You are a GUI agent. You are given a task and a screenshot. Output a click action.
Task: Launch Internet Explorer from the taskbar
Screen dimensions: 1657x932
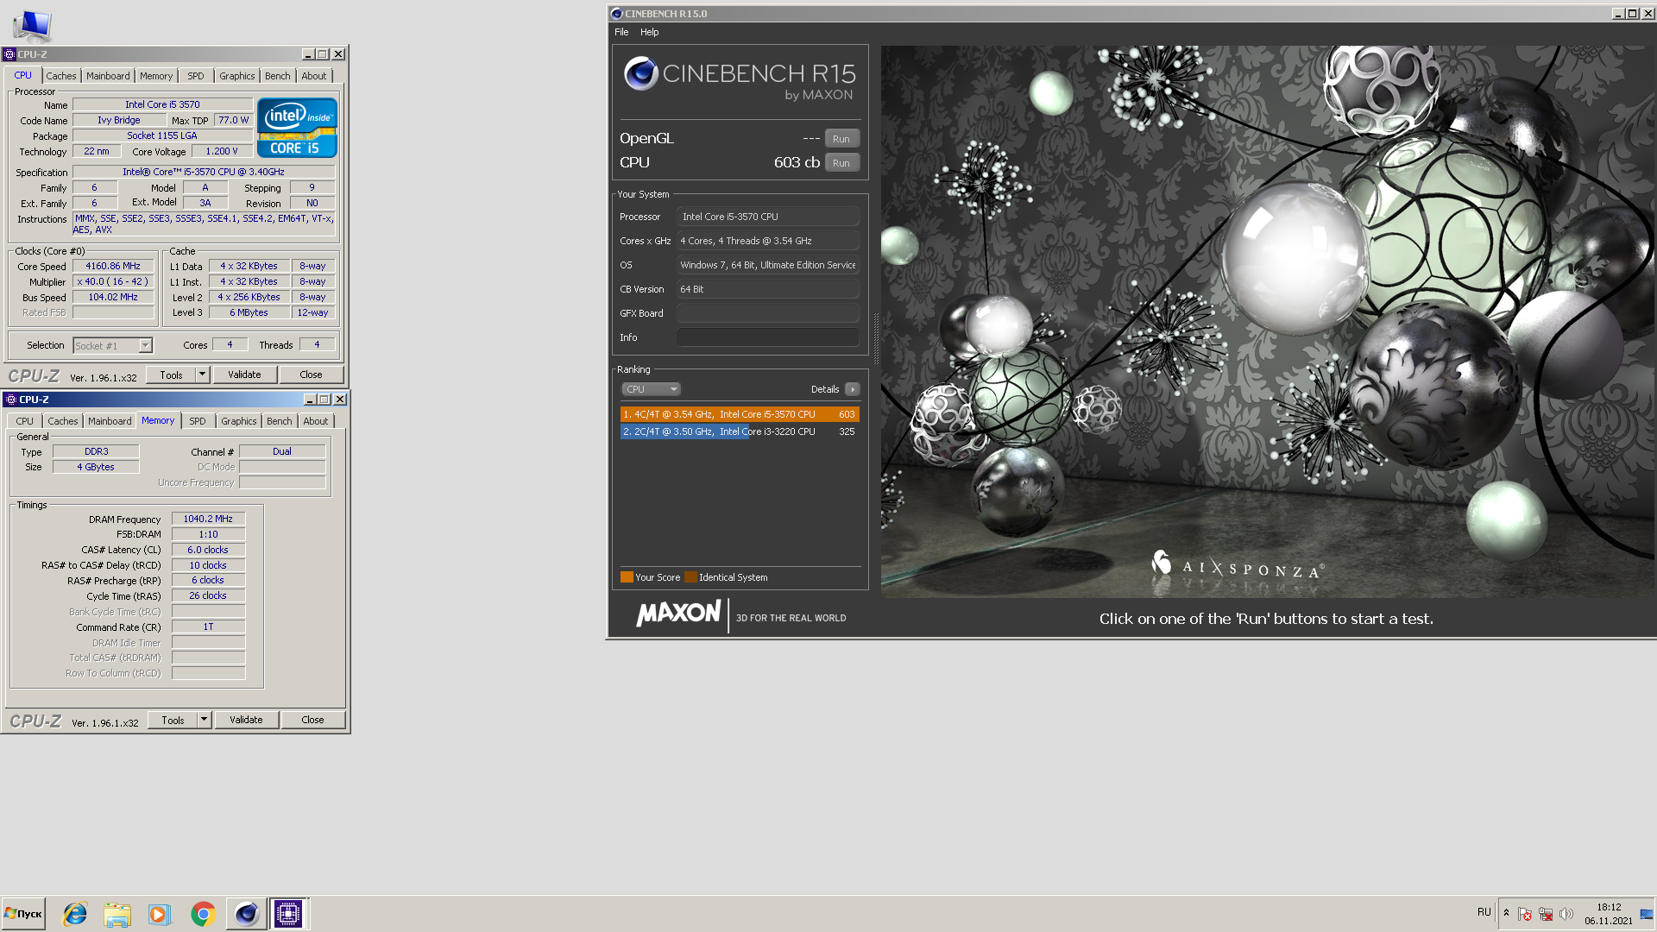[x=75, y=914]
